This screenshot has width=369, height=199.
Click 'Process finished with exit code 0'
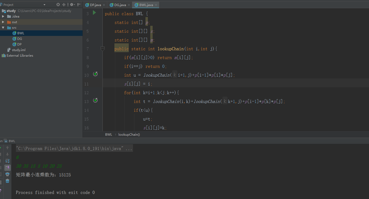click(55, 193)
